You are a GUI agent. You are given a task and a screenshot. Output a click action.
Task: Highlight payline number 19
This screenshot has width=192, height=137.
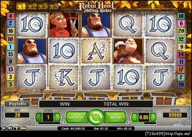[x=181, y=85]
